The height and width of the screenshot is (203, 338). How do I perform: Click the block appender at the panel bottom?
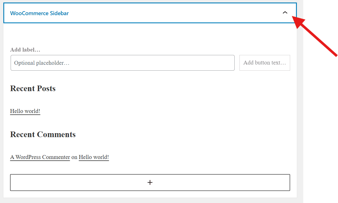tap(150, 182)
